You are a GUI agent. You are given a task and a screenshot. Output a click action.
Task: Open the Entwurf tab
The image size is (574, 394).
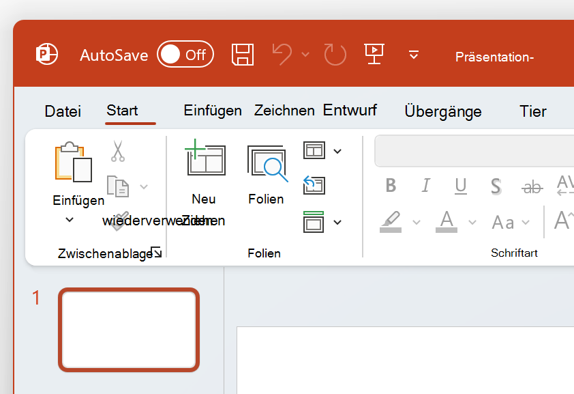(x=350, y=110)
